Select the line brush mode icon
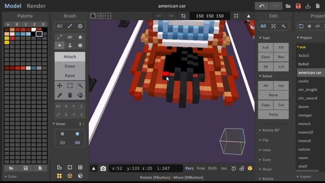 click(59, 37)
